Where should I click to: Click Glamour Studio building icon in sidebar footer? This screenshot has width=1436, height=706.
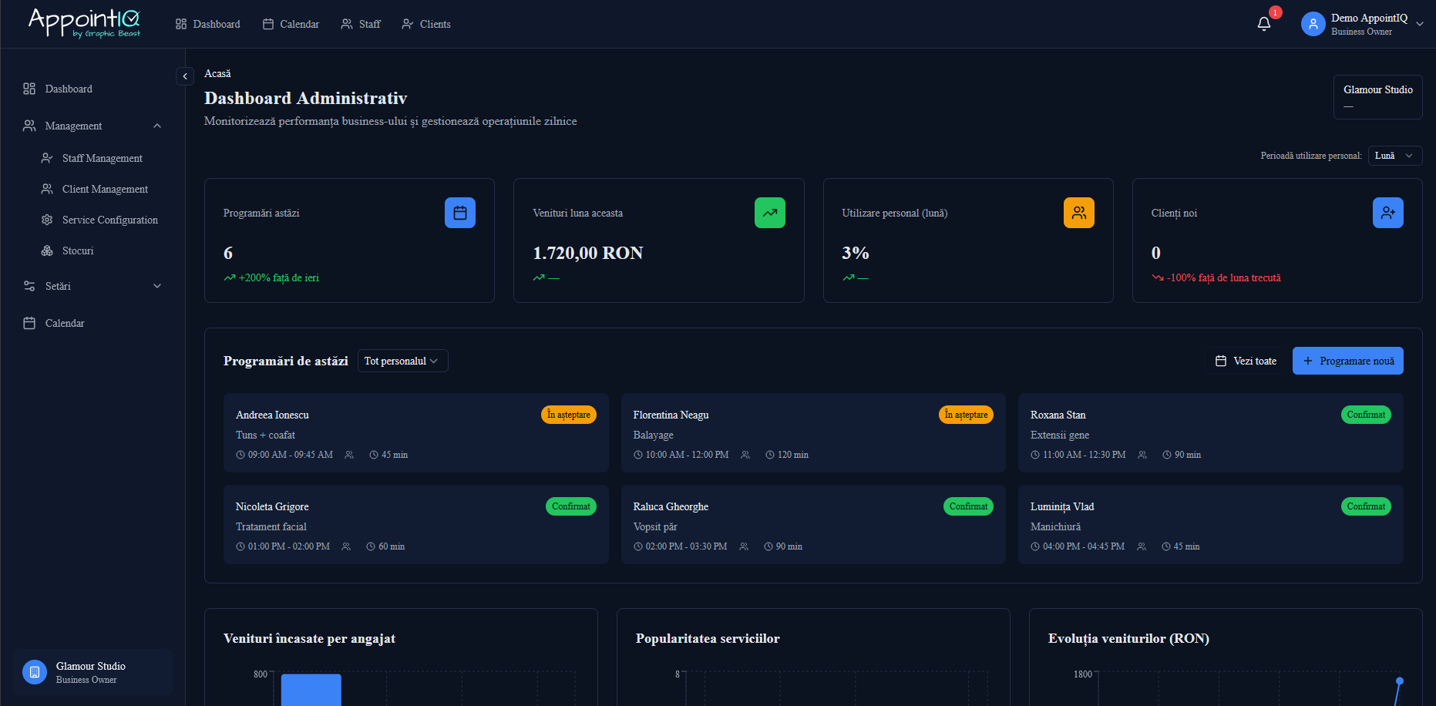tap(35, 672)
